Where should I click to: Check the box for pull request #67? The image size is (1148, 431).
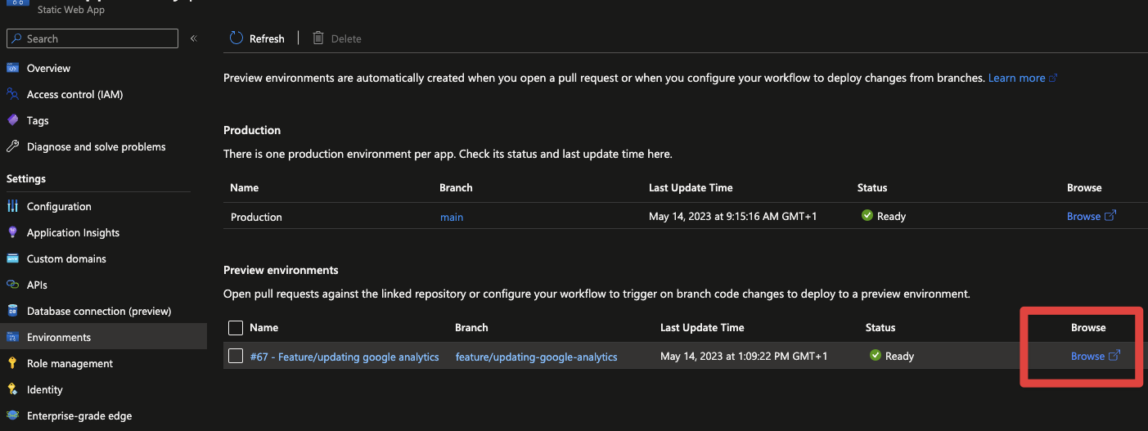tap(236, 356)
